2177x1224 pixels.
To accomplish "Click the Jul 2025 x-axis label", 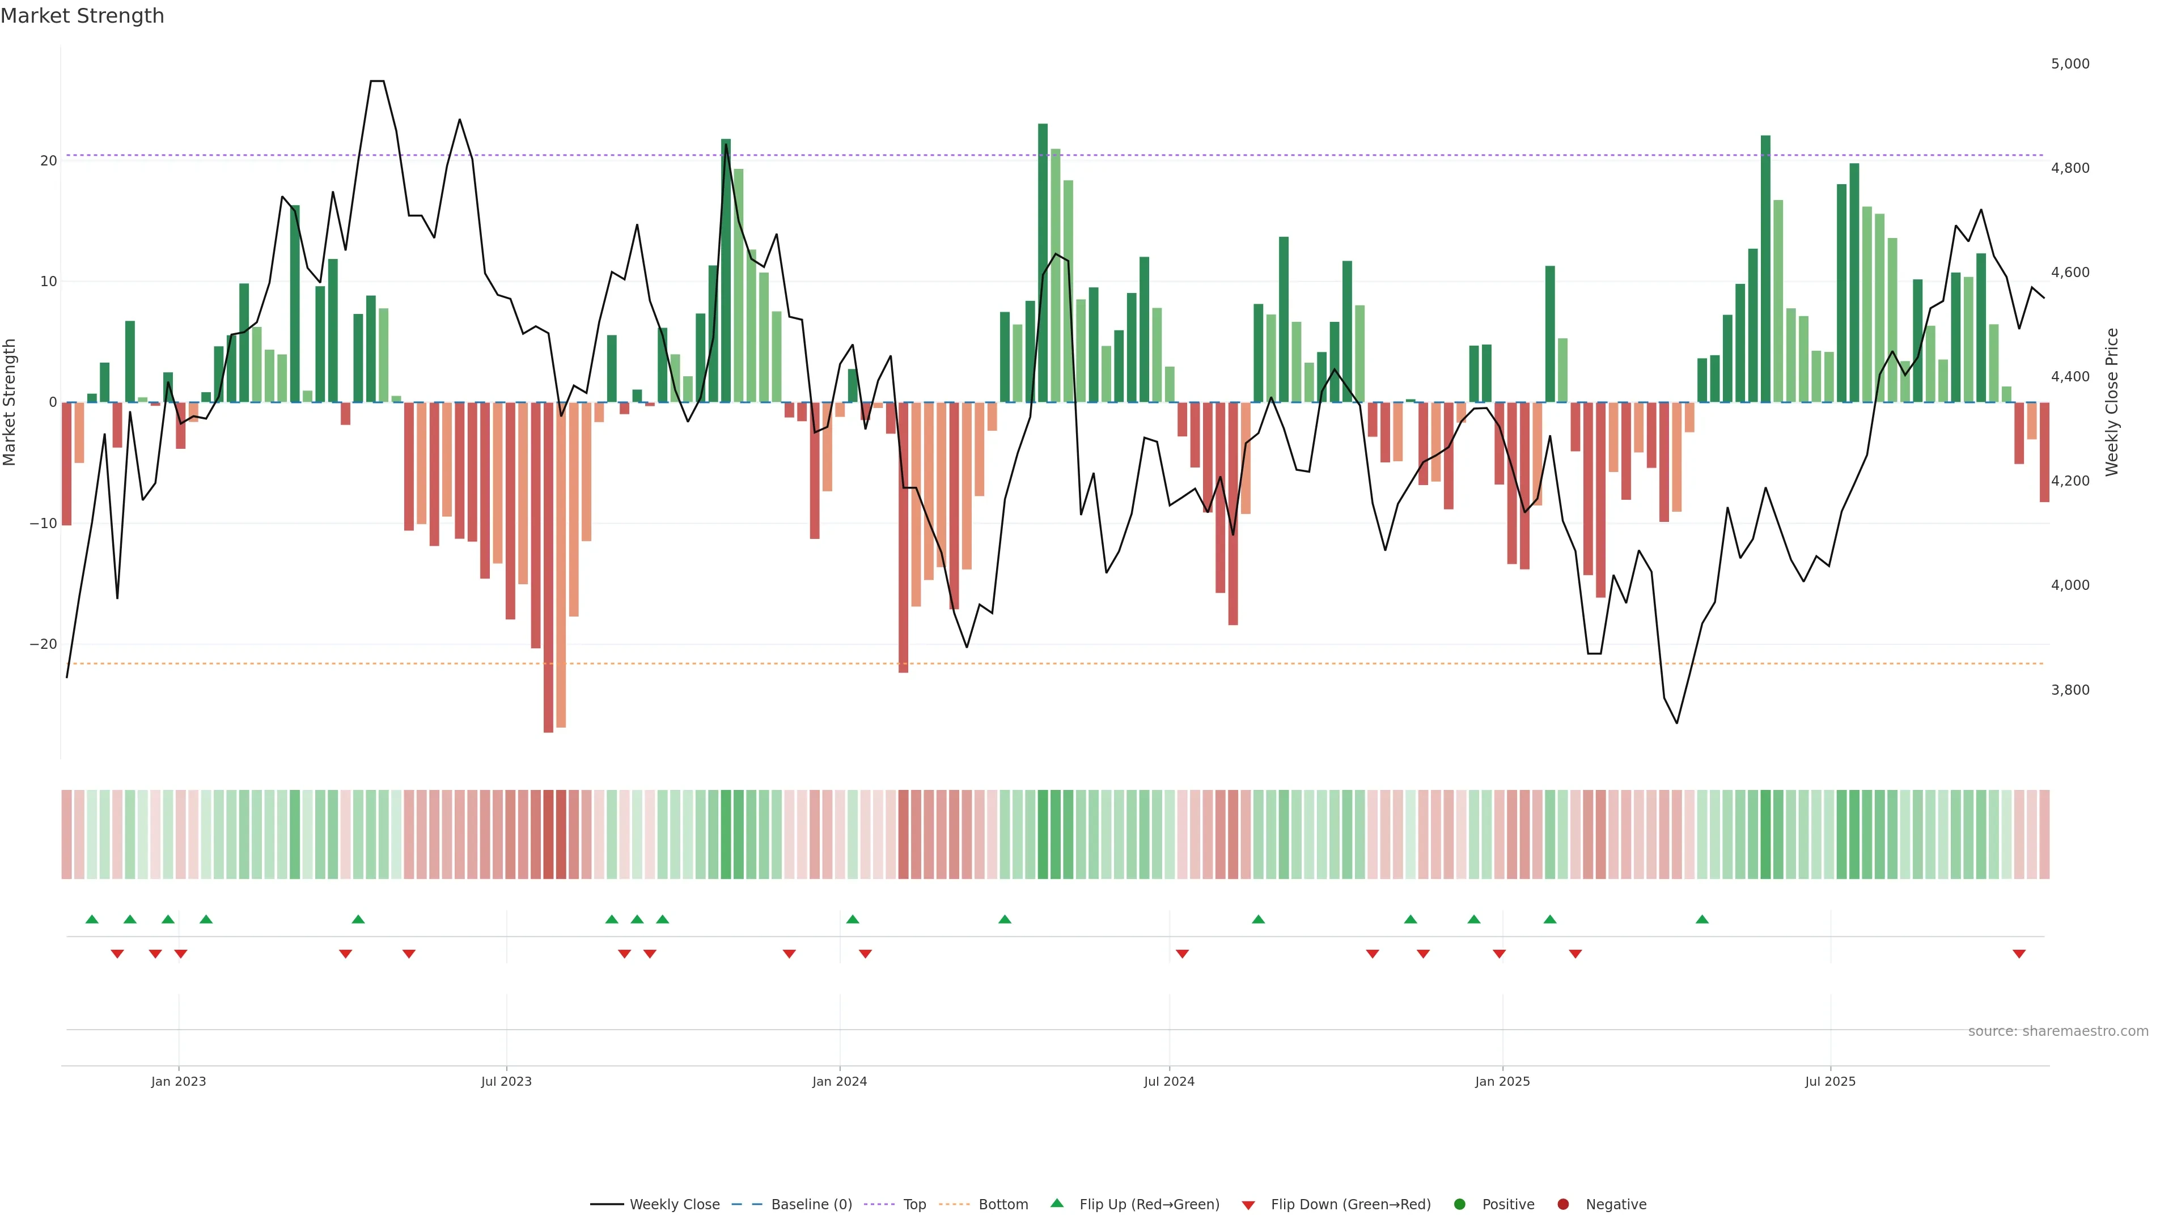I will tap(1831, 1081).
